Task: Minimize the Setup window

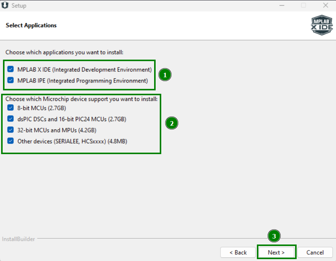Action: [282, 5]
